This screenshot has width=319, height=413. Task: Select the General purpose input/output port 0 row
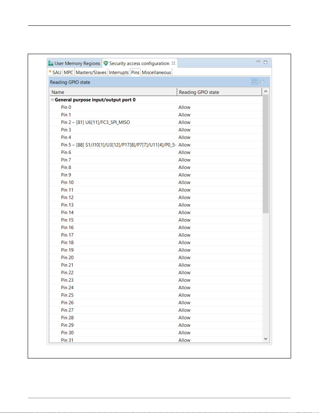[156, 100]
